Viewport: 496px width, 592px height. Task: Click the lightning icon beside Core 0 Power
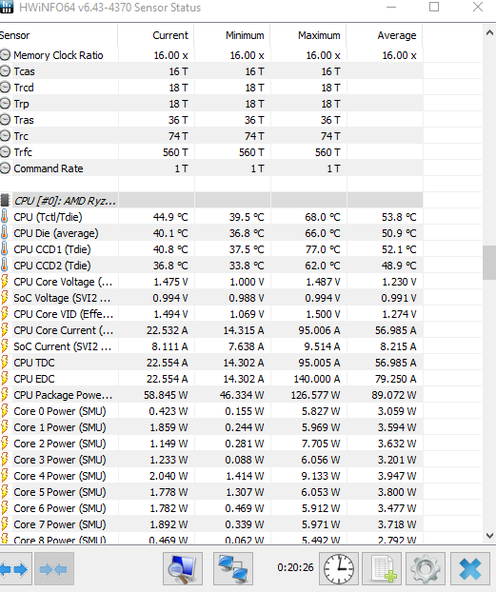coord(5,411)
